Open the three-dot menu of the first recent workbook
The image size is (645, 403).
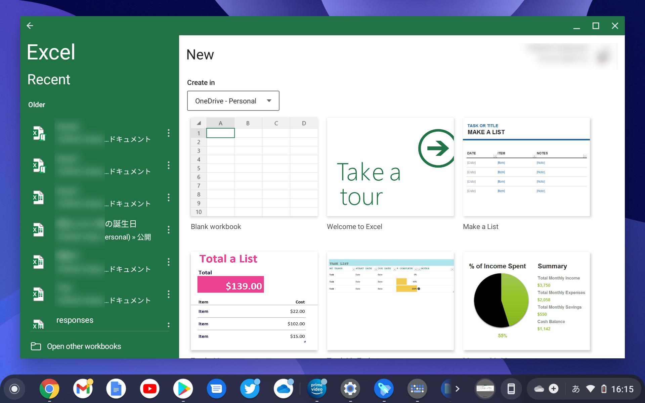(x=169, y=133)
